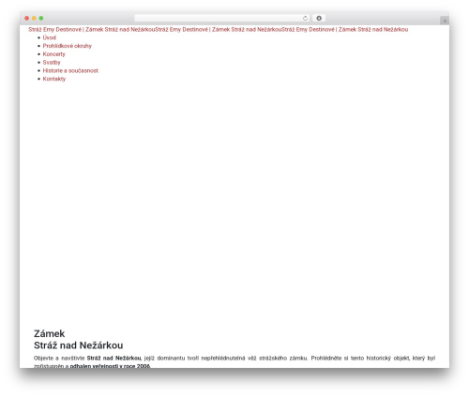Minimize the window with yellow button

[x=34, y=19]
